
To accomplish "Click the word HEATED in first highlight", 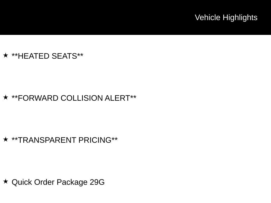I will click(x=34, y=56).
